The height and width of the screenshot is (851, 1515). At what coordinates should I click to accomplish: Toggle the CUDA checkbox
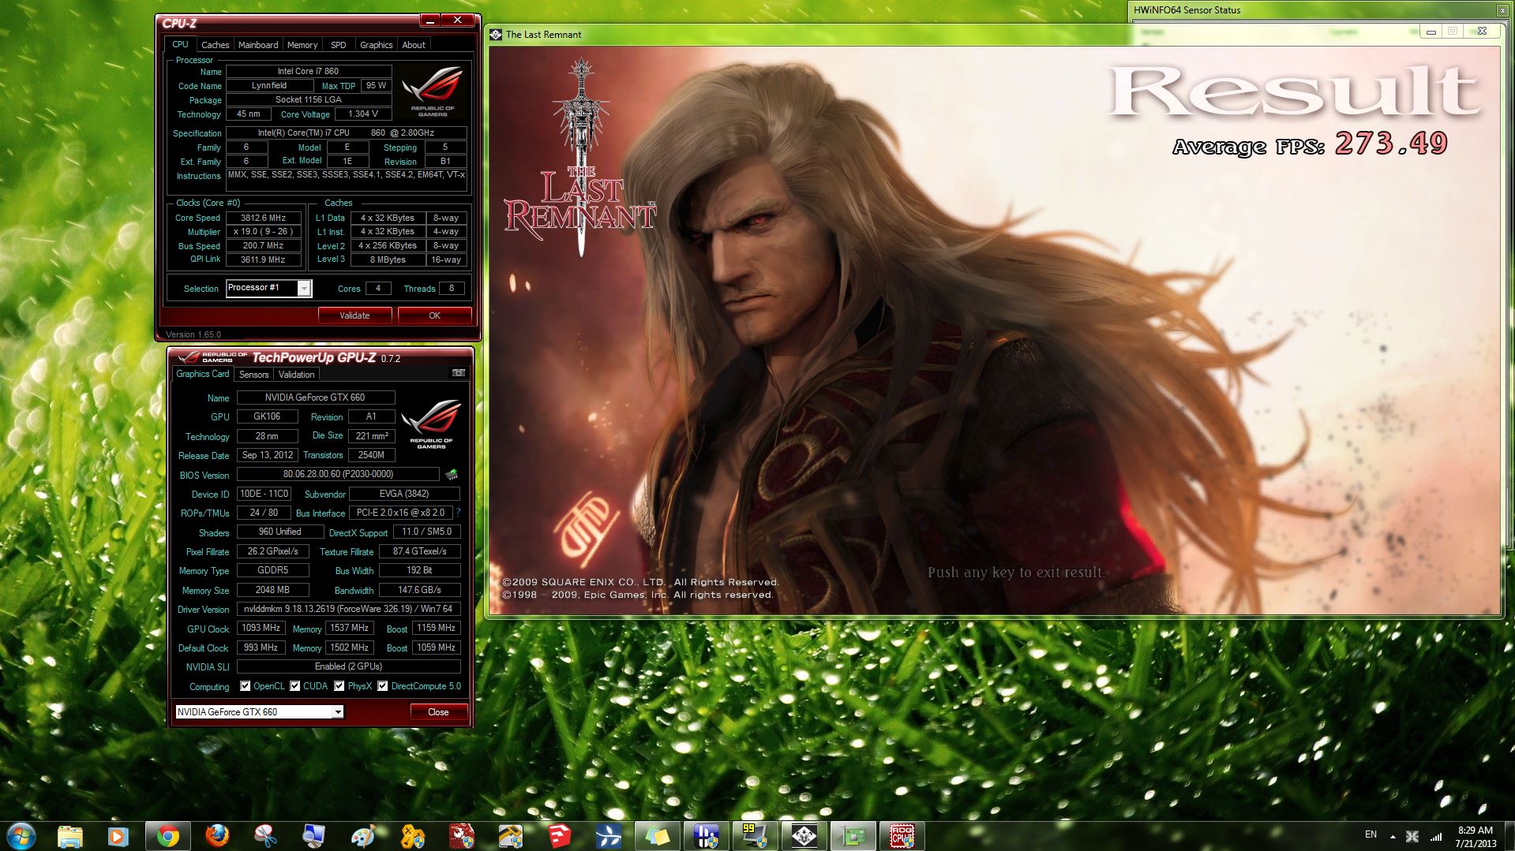(295, 686)
